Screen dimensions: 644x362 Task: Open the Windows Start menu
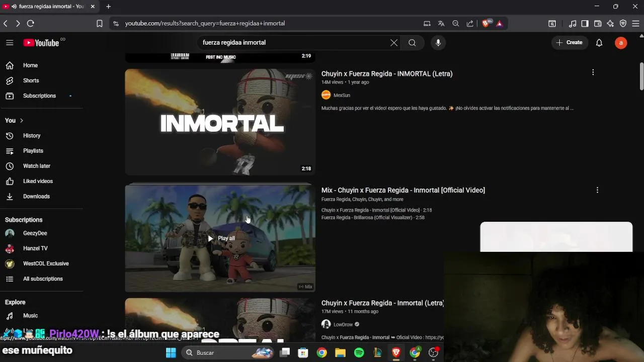click(x=171, y=353)
